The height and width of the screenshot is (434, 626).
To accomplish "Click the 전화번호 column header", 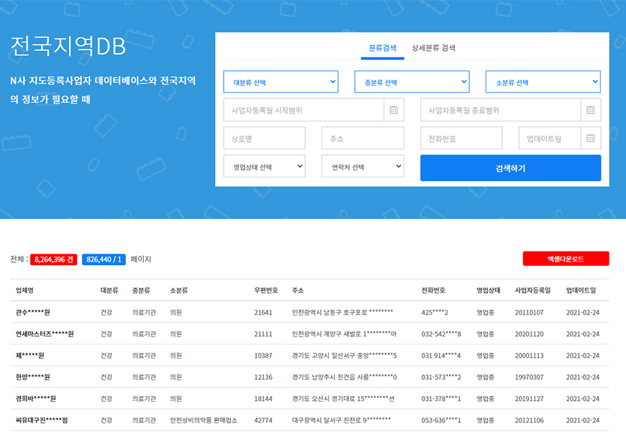I will (x=433, y=290).
